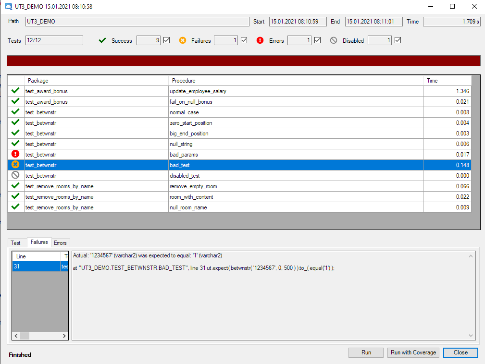Toggle the Errors filter checkbox
Image resolution: width=485 pixels, height=364 pixels.
[x=317, y=40]
